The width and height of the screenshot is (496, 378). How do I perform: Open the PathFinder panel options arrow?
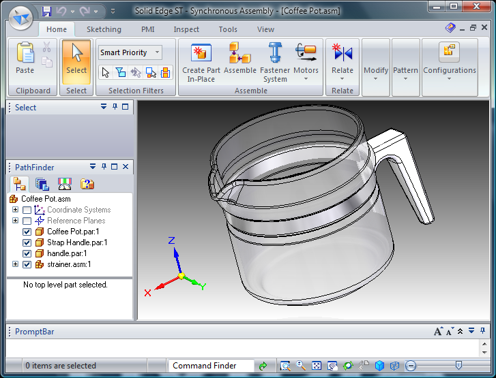point(93,166)
